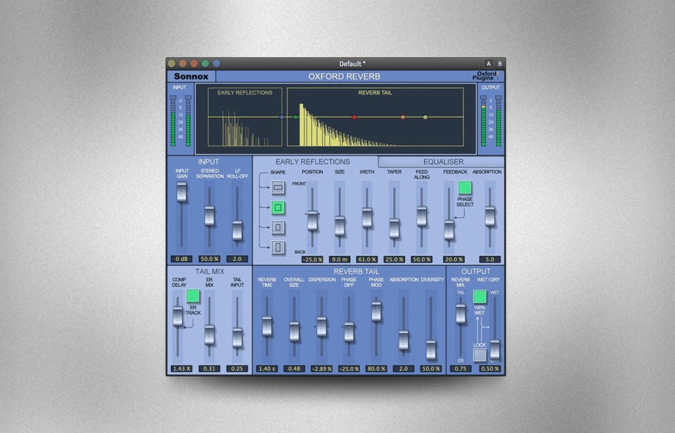Open the Oxford Plugins options menu

487,76
